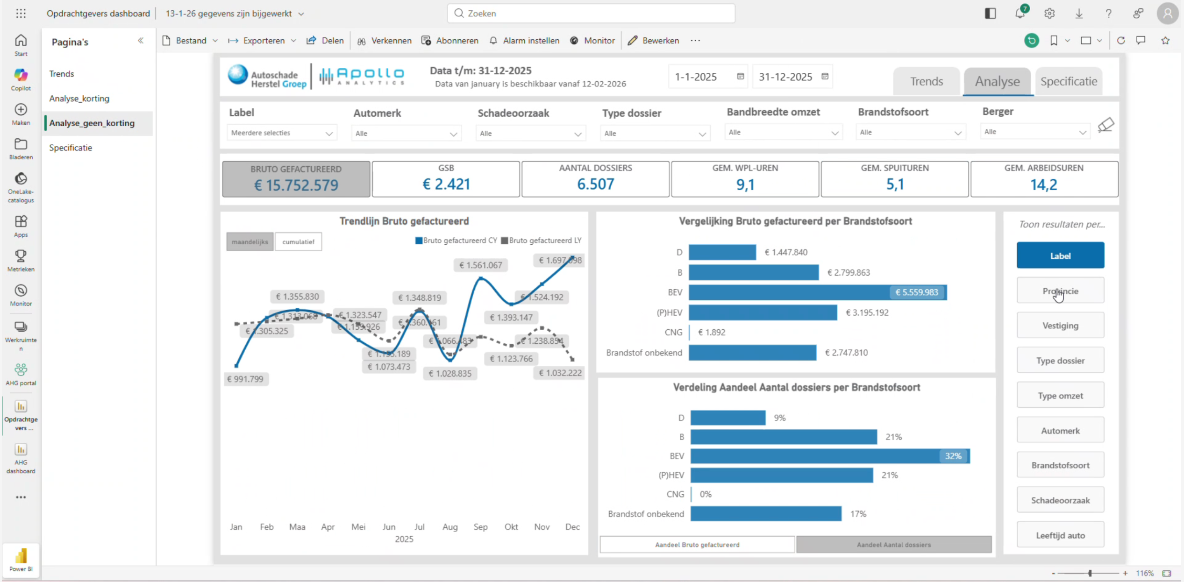Screen dimensions: 1184x582
Task: Show results per Provincie
Action: (x=1060, y=291)
